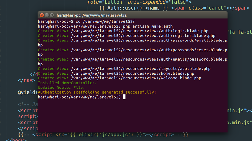Click the terminal cursor at the prompt

click(x=124, y=97)
